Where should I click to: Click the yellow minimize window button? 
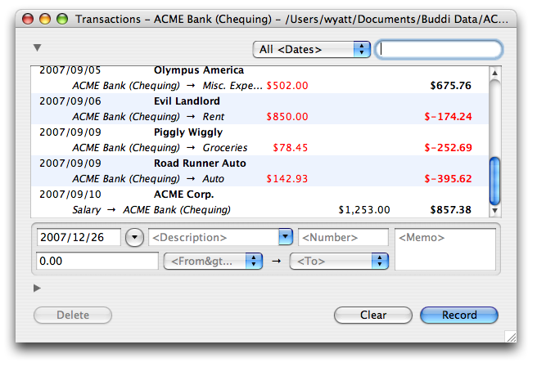tap(45, 19)
